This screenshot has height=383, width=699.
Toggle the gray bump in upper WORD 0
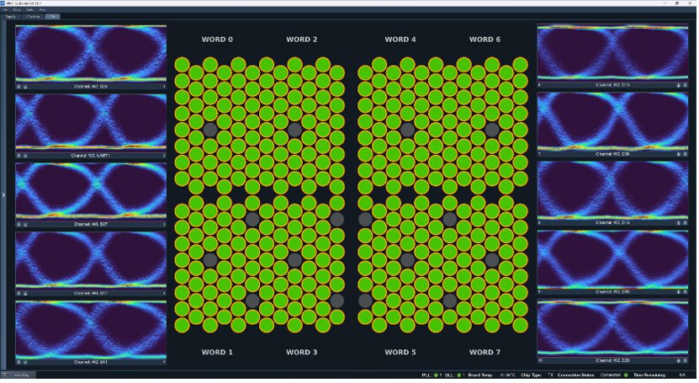pyautogui.click(x=210, y=130)
